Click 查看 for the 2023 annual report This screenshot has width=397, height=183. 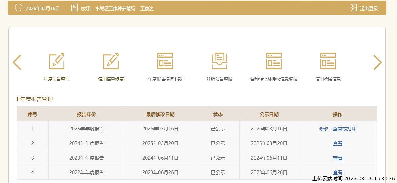pos(338,158)
